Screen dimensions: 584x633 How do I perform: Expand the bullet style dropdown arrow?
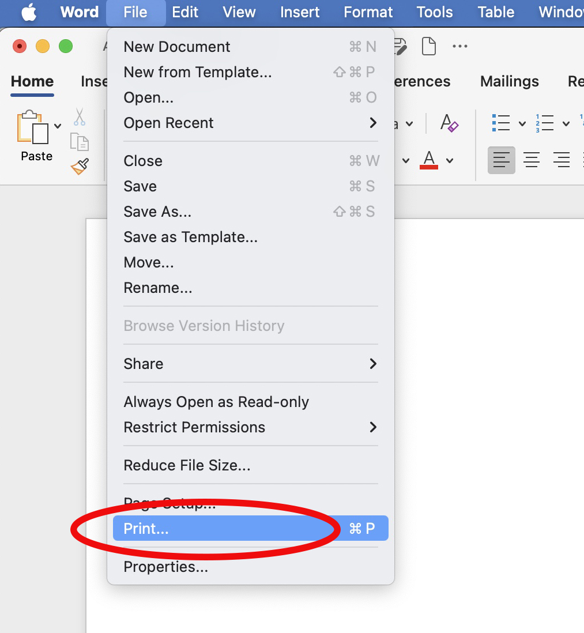click(522, 123)
